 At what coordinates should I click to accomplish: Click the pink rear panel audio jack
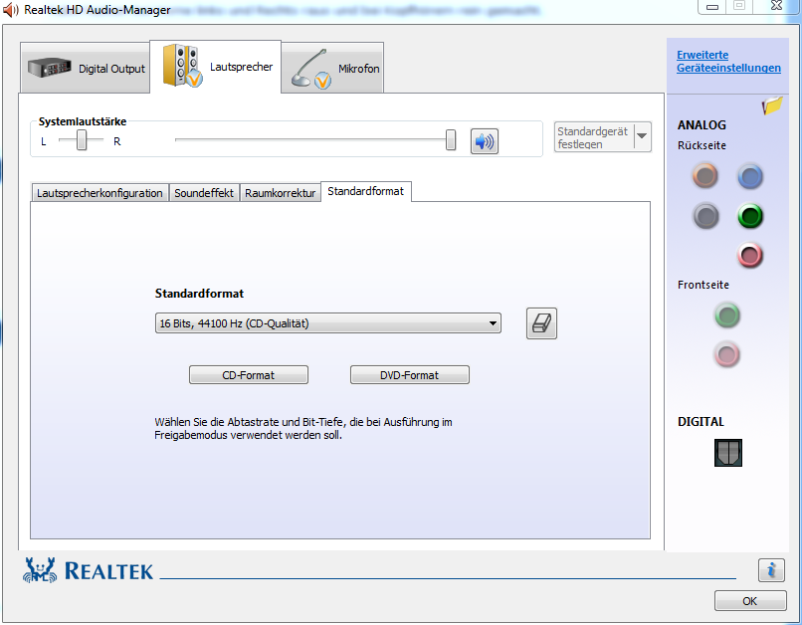750,255
